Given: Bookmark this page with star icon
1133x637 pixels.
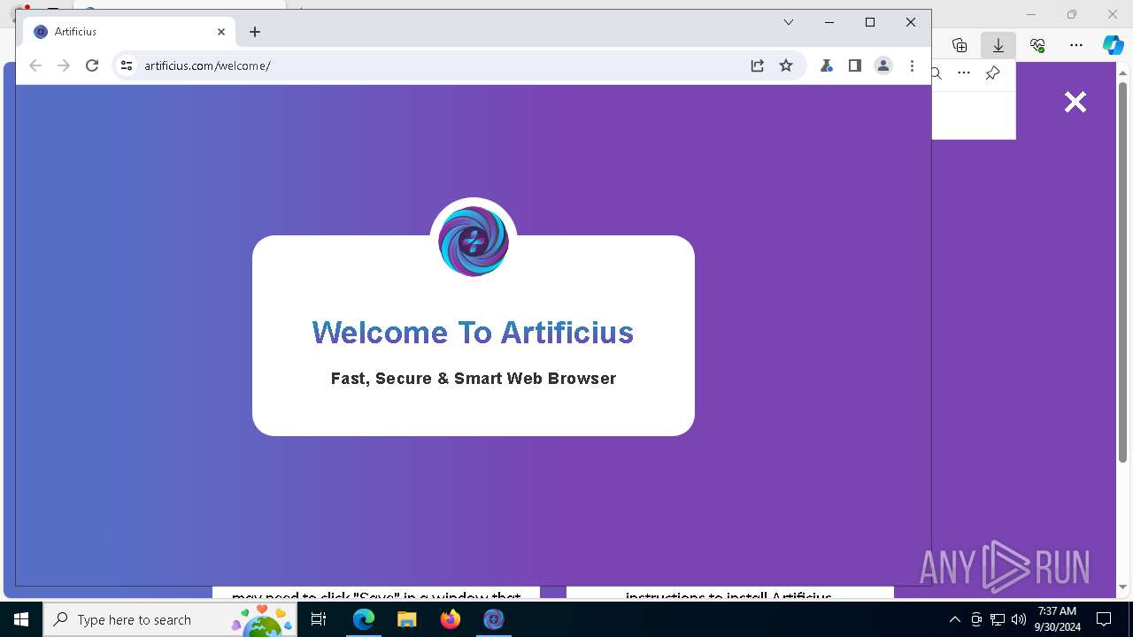Looking at the screenshot, I should tap(786, 65).
